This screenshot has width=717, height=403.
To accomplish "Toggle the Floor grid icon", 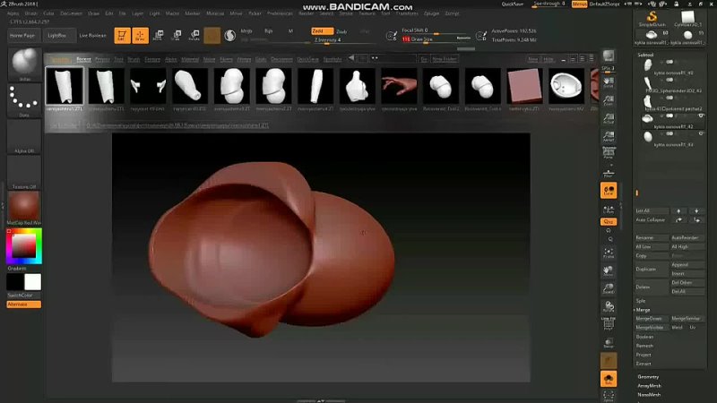I will (609, 173).
